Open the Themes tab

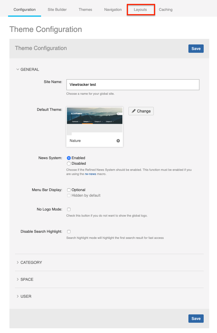[85, 9]
